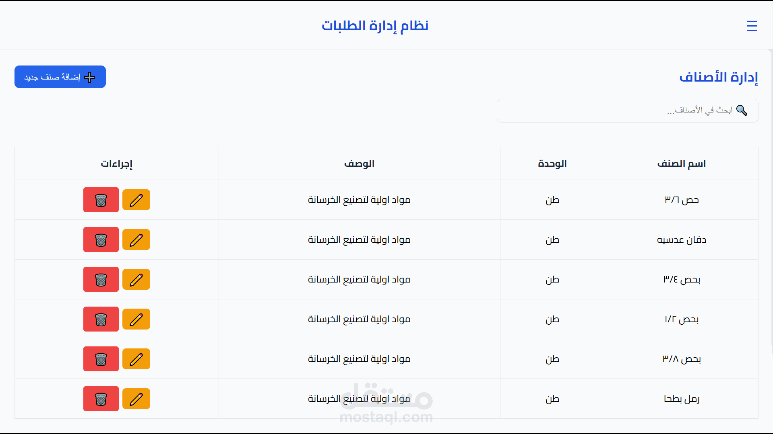Click the edit pencil for حص ٣/٦ row
Screen dimensions: 773x434
(x=136, y=200)
